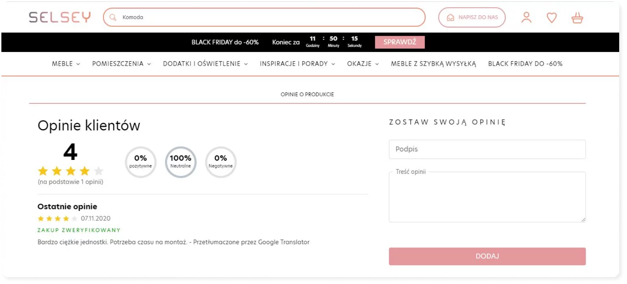Click the Selsey logo
Screen dimensions: 627x284
60,17
